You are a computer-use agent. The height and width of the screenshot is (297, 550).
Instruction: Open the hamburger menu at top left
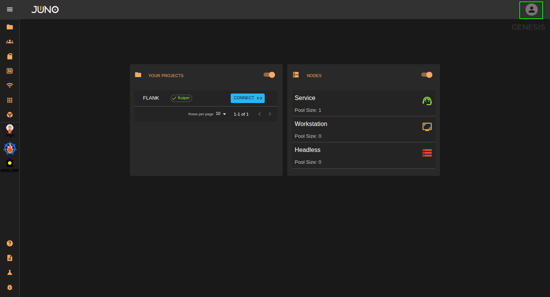[x=10, y=10]
